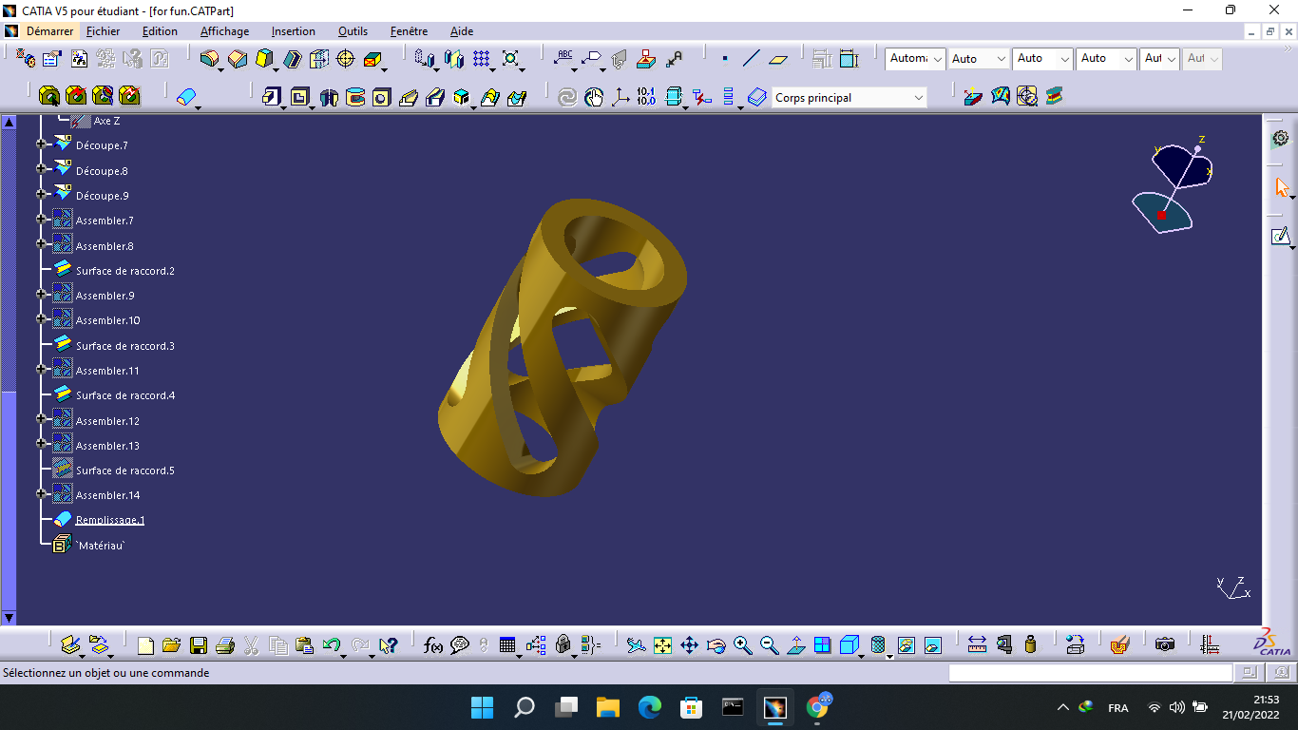Open the Fenêtre menu
Viewport: 1298px width, 730px height.
[x=409, y=31]
